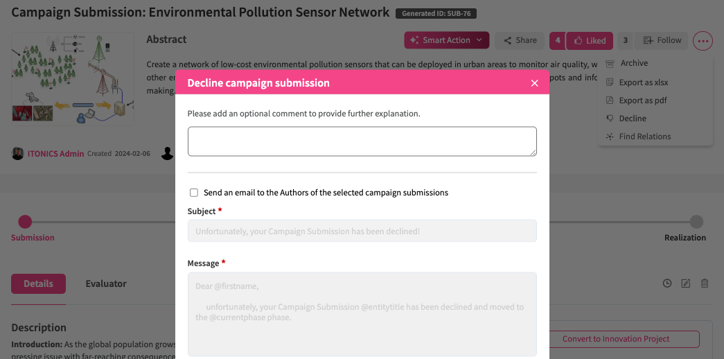Enable Send an email to Authors checkbox
Screen dimensions: 724x359
tap(194, 193)
